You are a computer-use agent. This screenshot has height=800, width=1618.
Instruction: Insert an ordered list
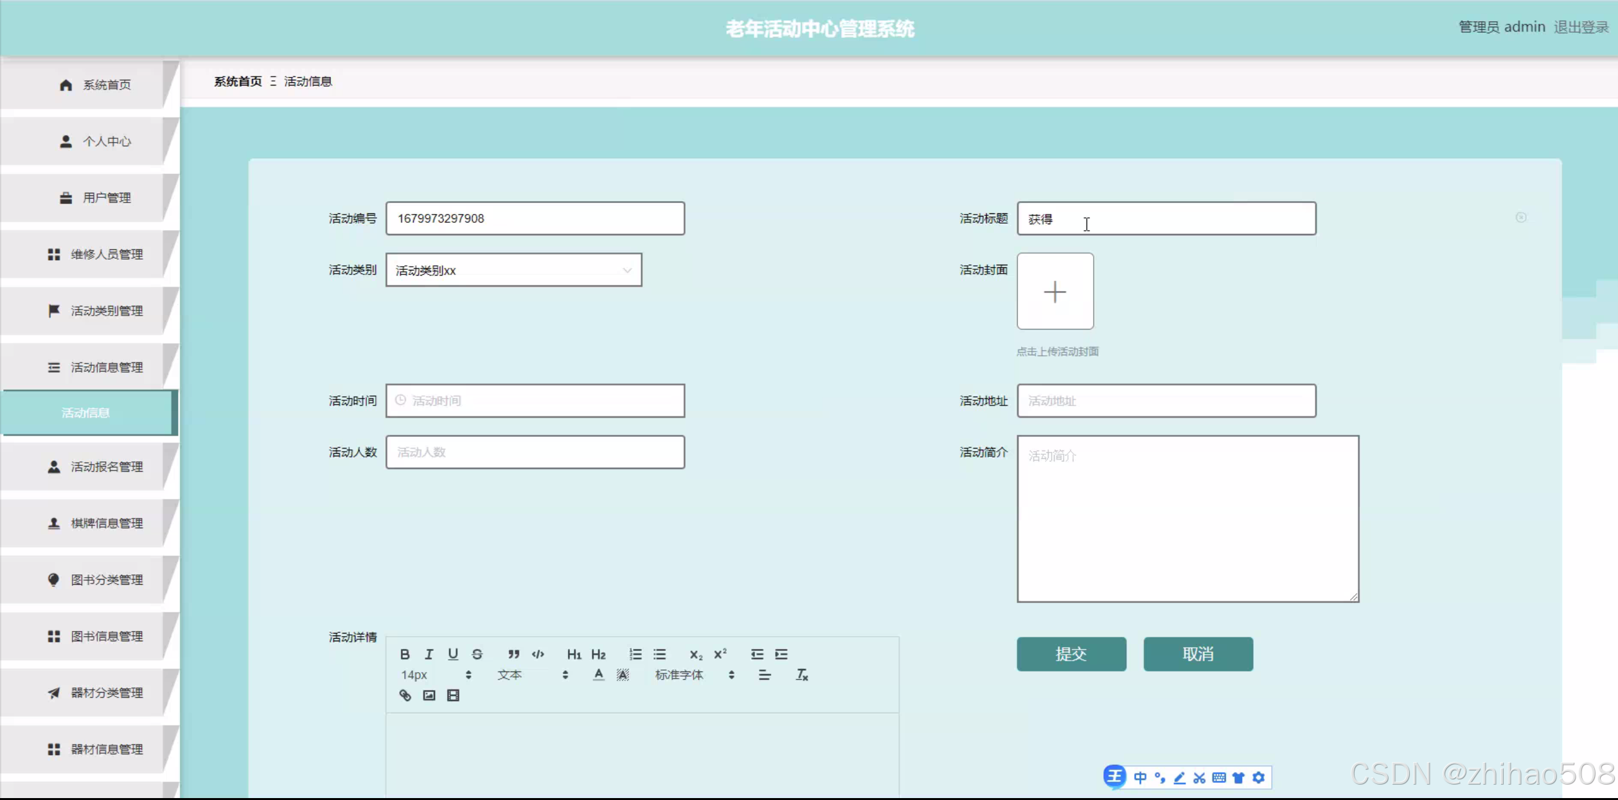pyautogui.click(x=636, y=654)
